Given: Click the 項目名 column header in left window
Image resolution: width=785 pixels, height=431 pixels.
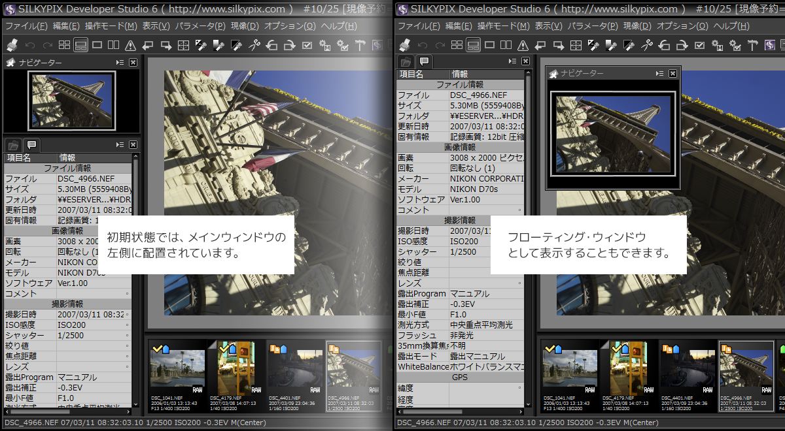Looking at the screenshot, I should (x=30, y=157).
